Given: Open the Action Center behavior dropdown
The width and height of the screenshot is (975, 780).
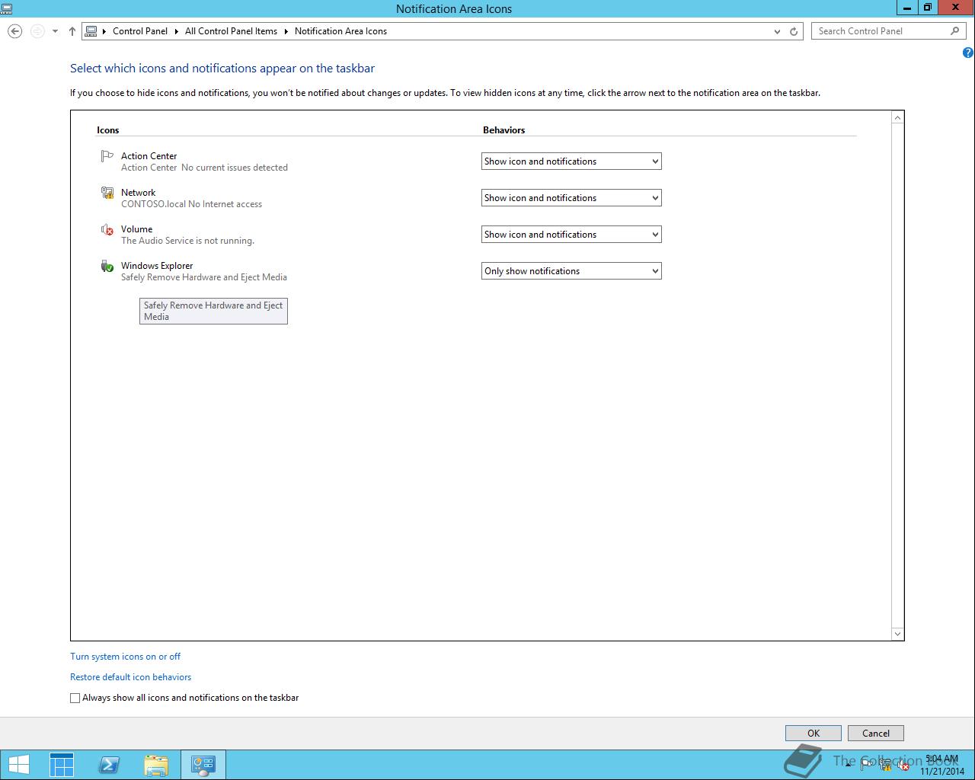Looking at the screenshot, I should tap(571, 161).
